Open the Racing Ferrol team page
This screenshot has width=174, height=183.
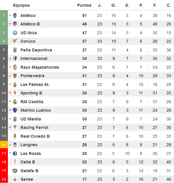coord(34,127)
